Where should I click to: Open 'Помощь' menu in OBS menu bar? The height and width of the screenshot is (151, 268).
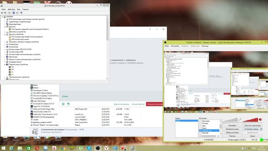[205, 46]
